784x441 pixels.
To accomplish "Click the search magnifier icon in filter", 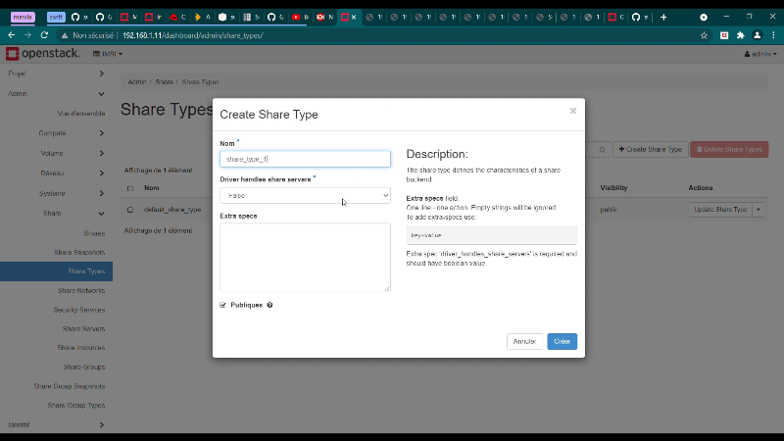I will pos(602,149).
